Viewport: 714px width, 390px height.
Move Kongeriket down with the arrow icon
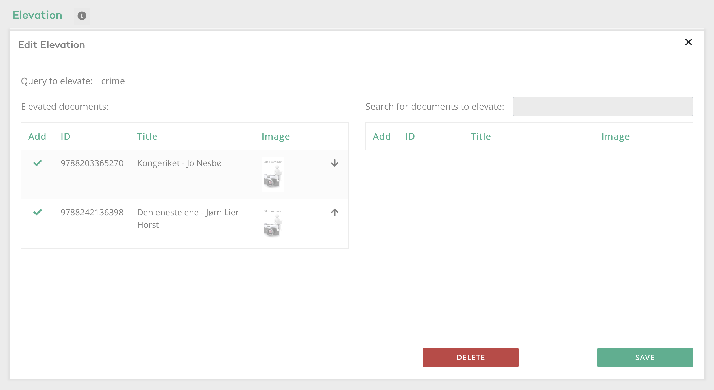334,163
